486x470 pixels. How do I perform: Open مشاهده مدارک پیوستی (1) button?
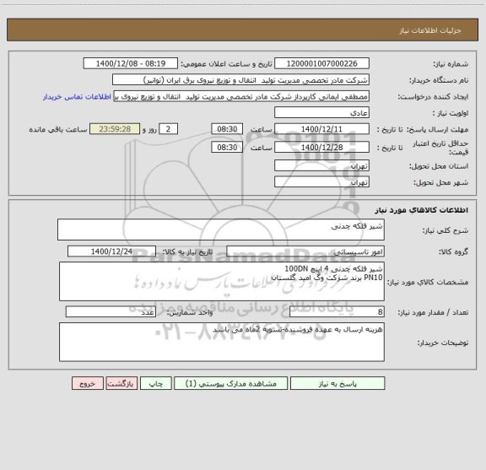[x=231, y=383]
